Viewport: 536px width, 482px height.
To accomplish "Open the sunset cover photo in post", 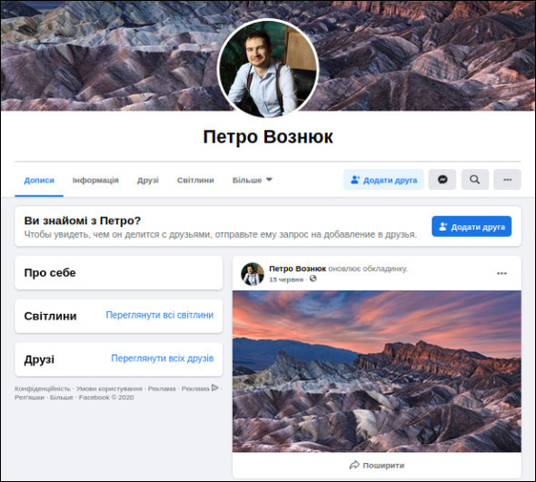I will click(x=377, y=371).
